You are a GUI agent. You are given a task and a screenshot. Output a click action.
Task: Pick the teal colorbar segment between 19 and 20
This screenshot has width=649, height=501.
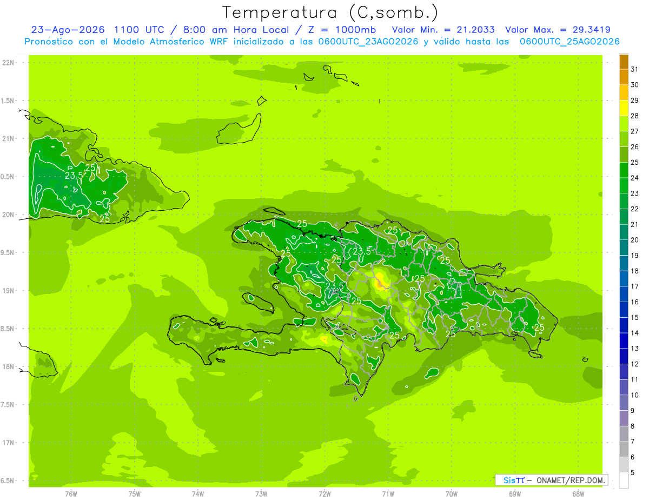(x=624, y=248)
